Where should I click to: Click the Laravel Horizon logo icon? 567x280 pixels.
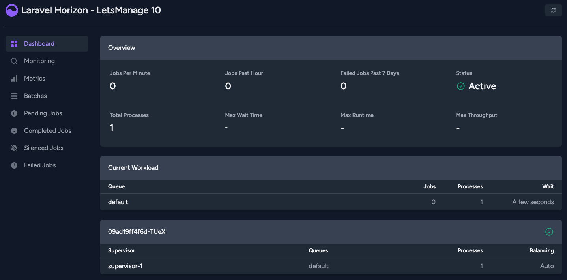(12, 10)
